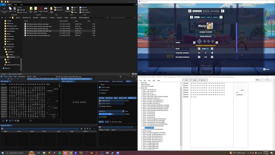
Task: Click the Value input field in Find panel
Action: tap(111, 101)
